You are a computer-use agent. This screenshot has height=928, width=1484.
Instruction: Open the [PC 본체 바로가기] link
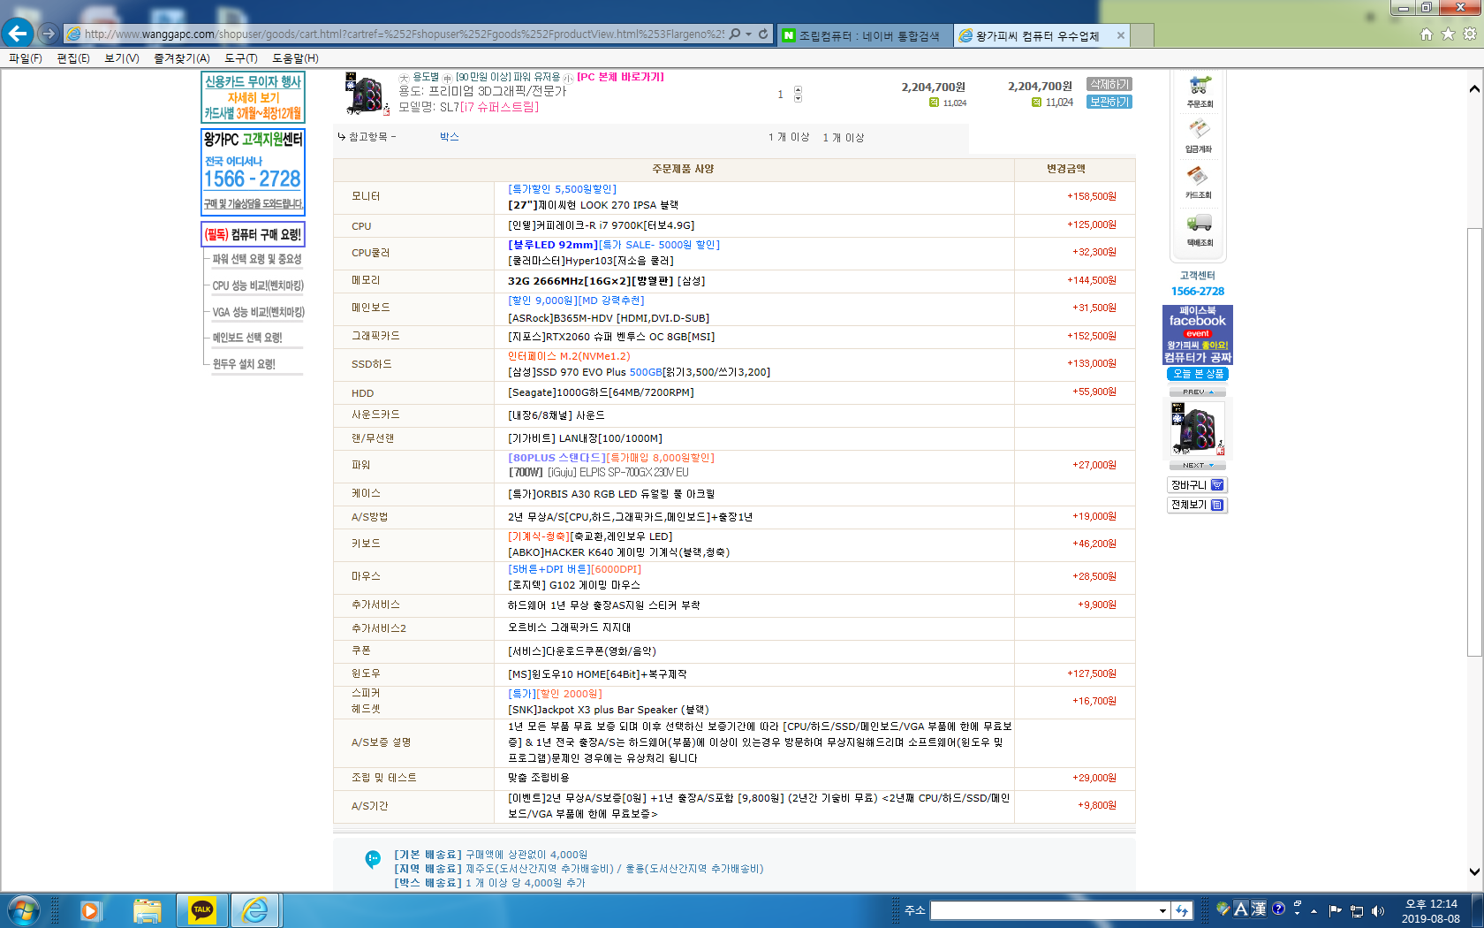tap(620, 77)
